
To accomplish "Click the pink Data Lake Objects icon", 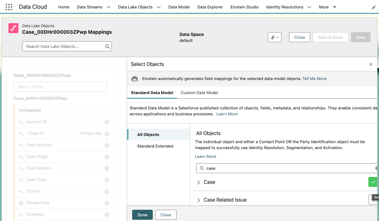I will (x=13, y=28).
